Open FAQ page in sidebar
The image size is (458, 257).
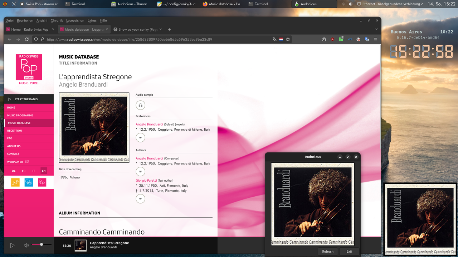click(29, 138)
